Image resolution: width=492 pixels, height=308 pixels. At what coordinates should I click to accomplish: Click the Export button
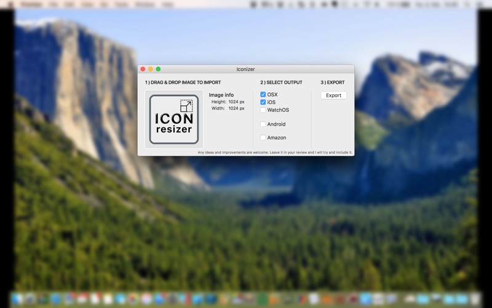333,95
